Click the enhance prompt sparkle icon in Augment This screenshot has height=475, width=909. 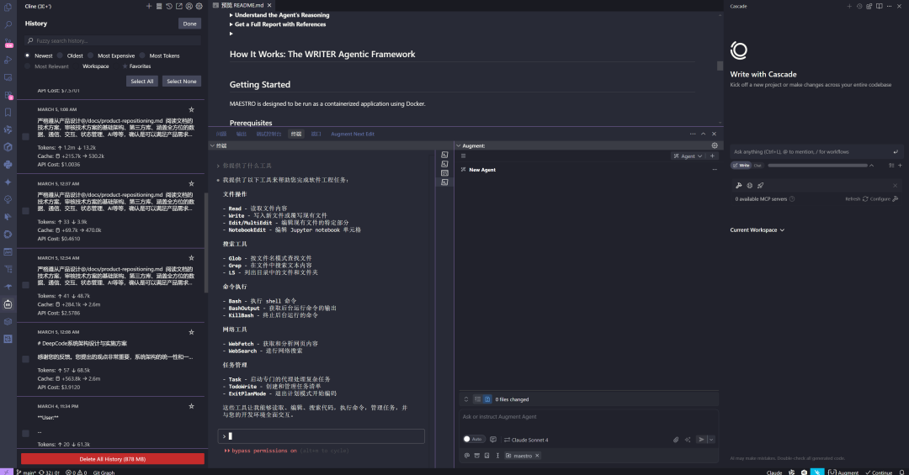(688, 440)
